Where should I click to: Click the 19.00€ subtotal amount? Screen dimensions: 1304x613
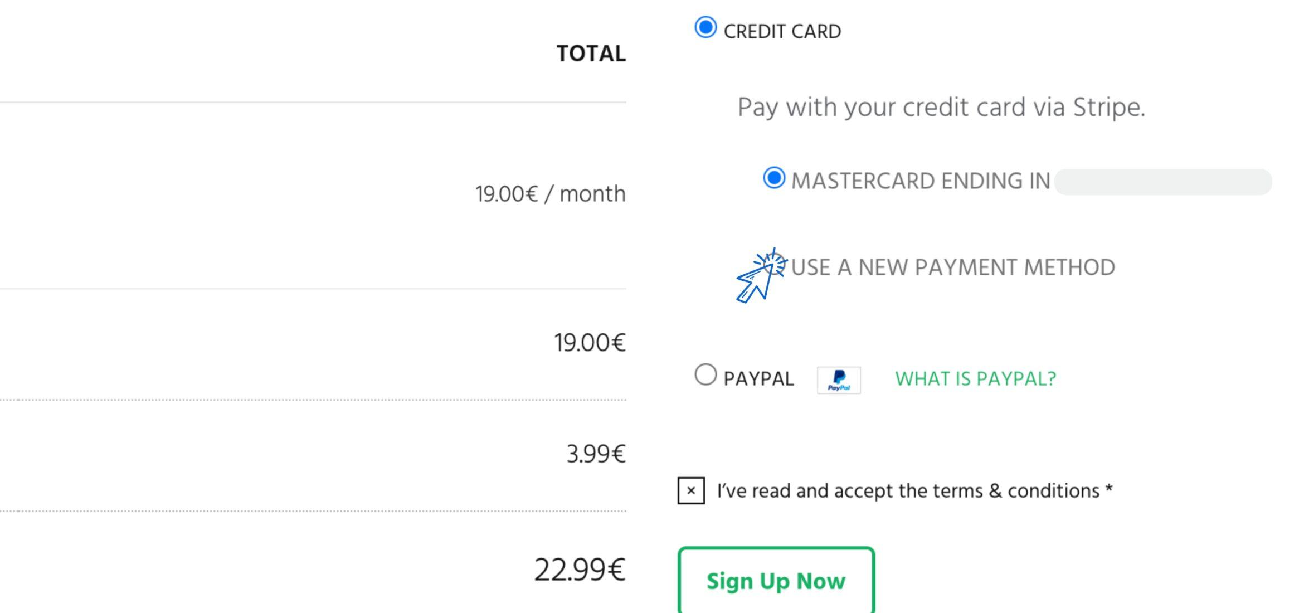pos(590,342)
